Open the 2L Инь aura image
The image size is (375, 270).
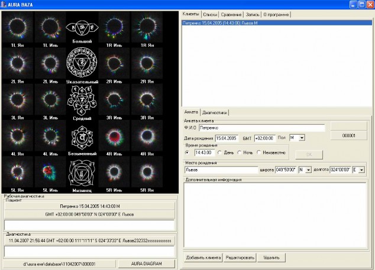[50, 63]
